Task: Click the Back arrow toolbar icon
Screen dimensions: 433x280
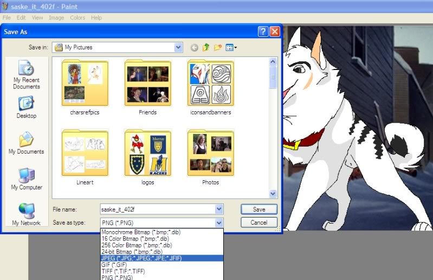Action: [194, 48]
